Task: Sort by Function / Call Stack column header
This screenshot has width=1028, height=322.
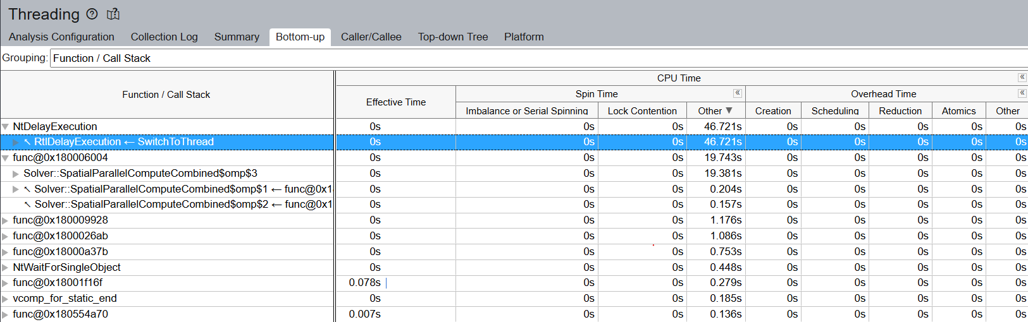Action: pos(166,95)
